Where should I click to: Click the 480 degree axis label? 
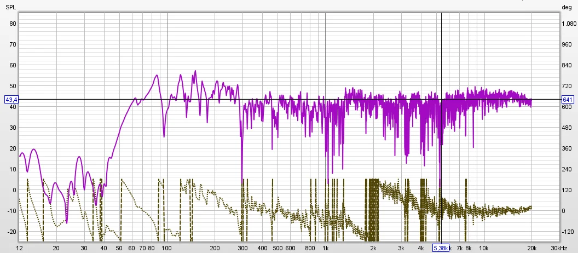click(566, 128)
